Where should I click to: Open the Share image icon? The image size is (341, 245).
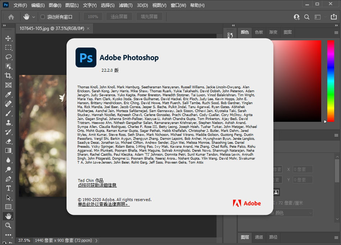[x=333, y=17]
